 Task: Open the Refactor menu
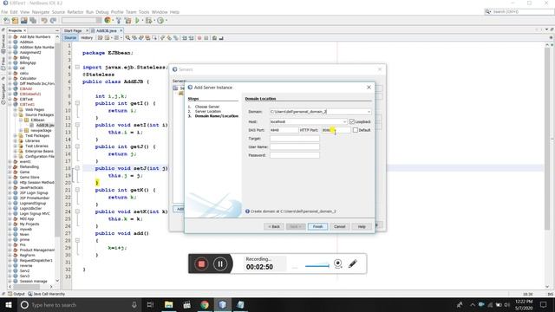[x=75, y=12]
